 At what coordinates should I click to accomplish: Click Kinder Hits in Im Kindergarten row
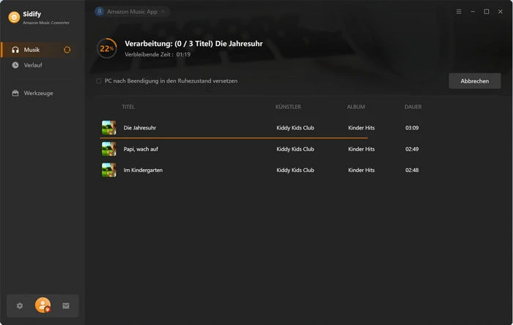[361, 170]
